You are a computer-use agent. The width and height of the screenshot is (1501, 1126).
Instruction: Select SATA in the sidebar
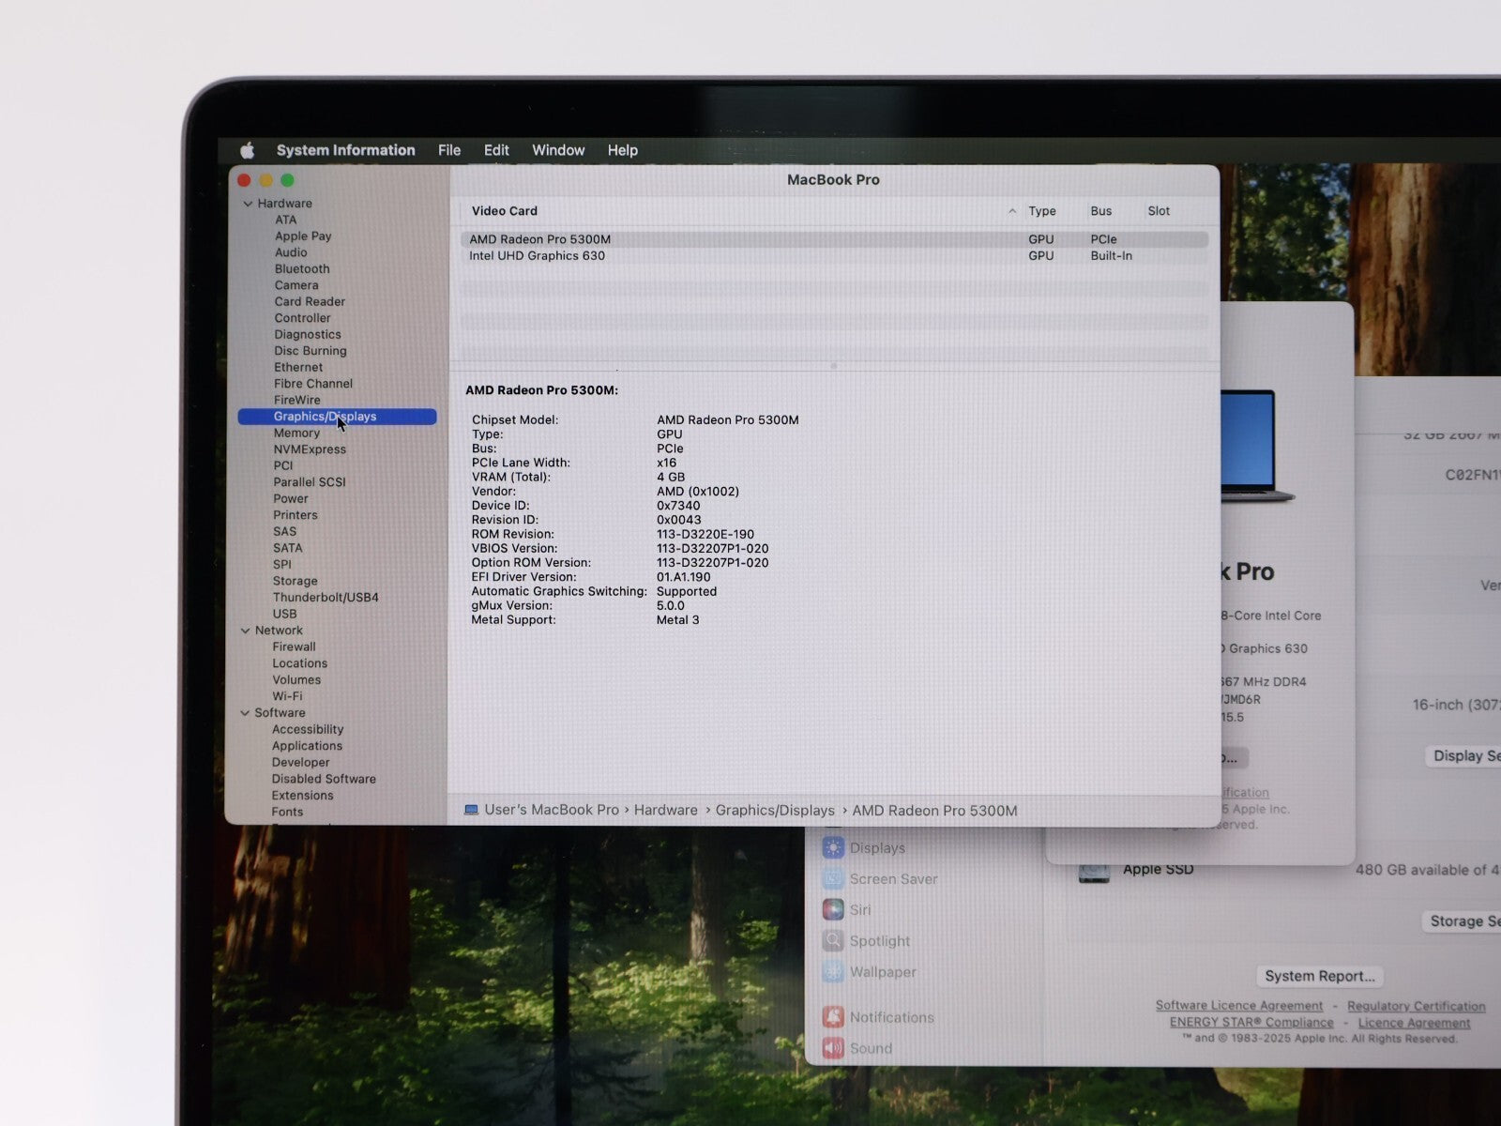coord(288,548)
